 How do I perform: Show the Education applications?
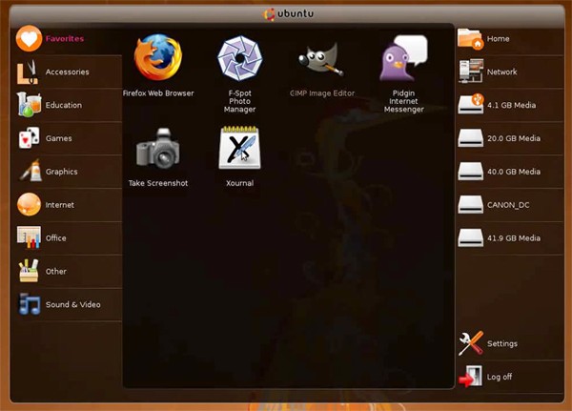(63, 105)
